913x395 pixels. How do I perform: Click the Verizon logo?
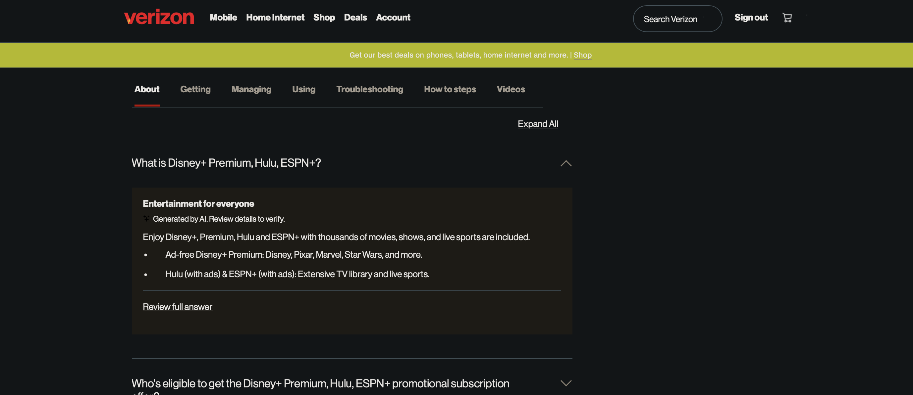(x=159, y=17)
